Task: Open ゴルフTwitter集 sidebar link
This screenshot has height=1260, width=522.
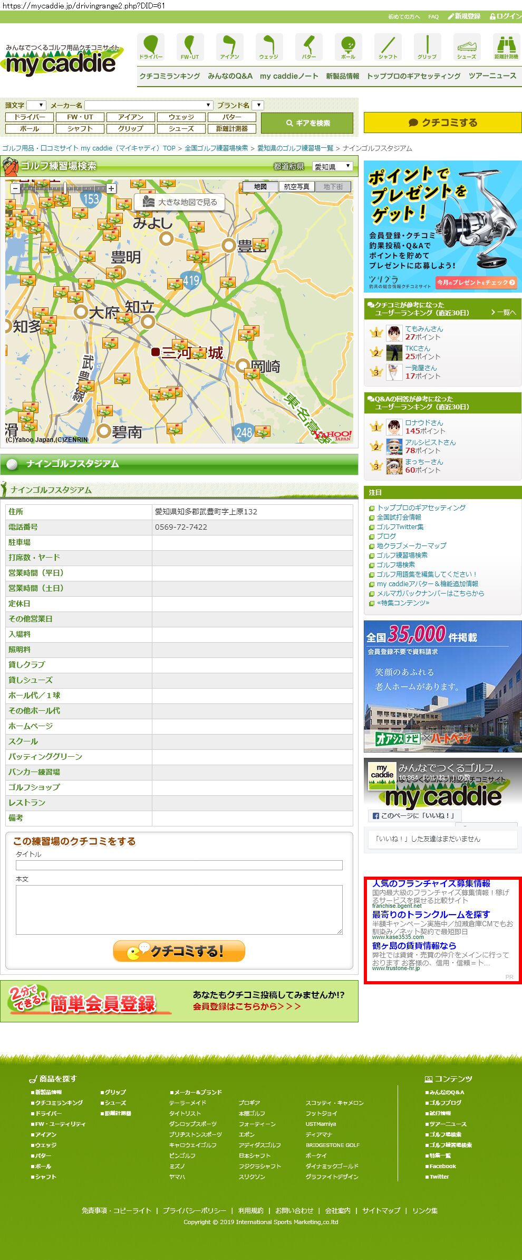Action: click(400, 527)
